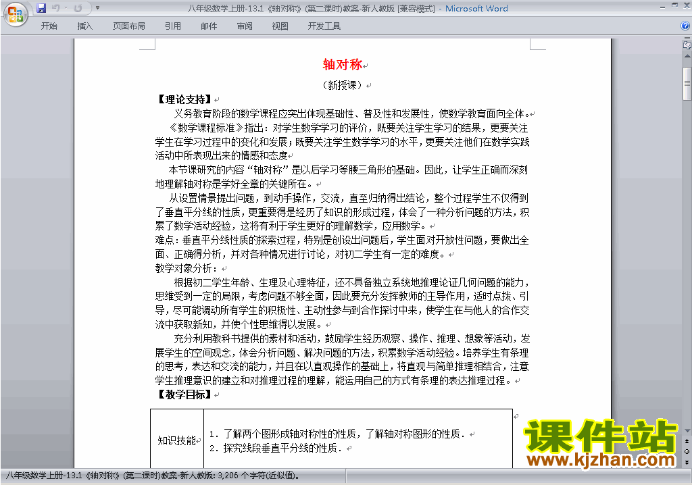Image resolution: width=692 pixels, height=485 pixels.
Task: Click the subtitle （新授课）
Action: point(342,84)
